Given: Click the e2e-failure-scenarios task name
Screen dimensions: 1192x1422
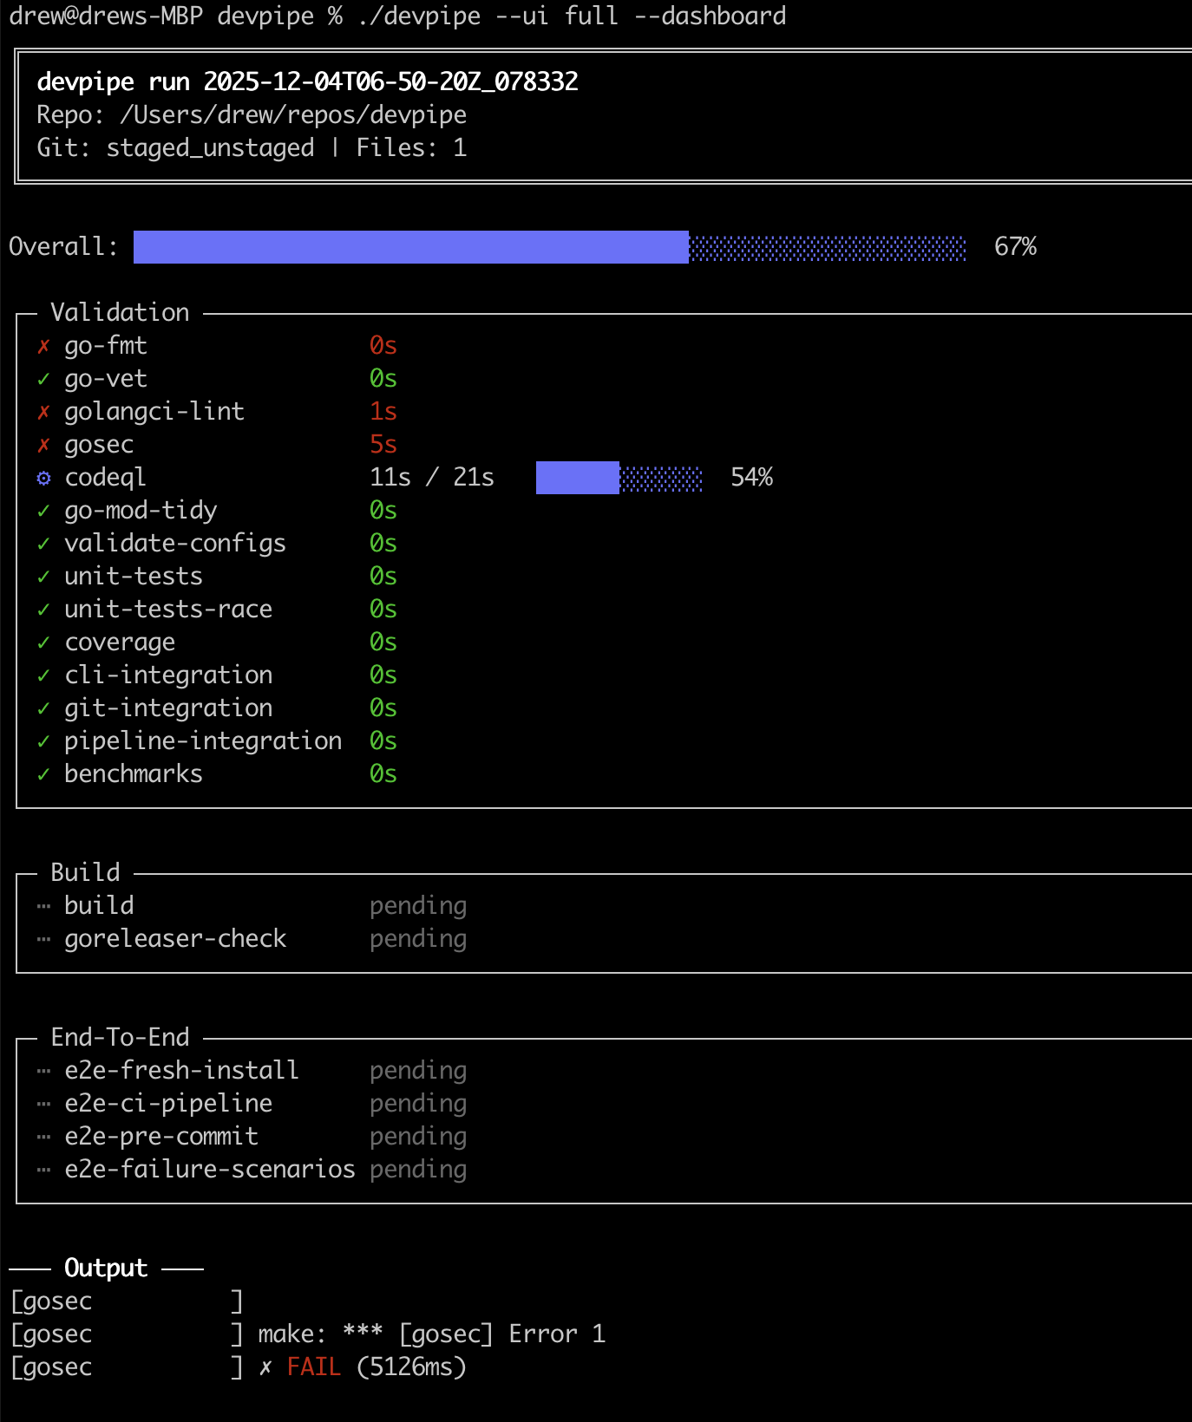Looking at the screenshot, I should [x=210, y=1170].
